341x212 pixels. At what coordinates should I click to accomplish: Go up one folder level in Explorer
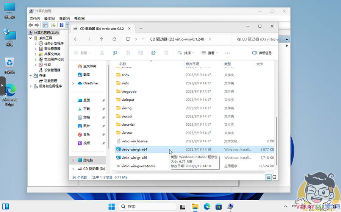[x=101, y=39]
